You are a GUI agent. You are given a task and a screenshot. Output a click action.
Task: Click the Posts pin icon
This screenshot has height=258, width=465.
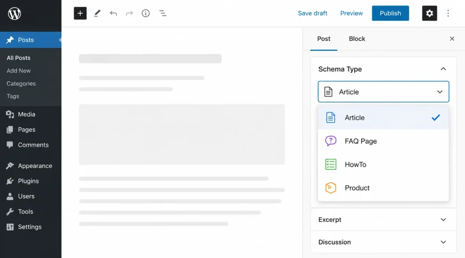pos(10,40)
